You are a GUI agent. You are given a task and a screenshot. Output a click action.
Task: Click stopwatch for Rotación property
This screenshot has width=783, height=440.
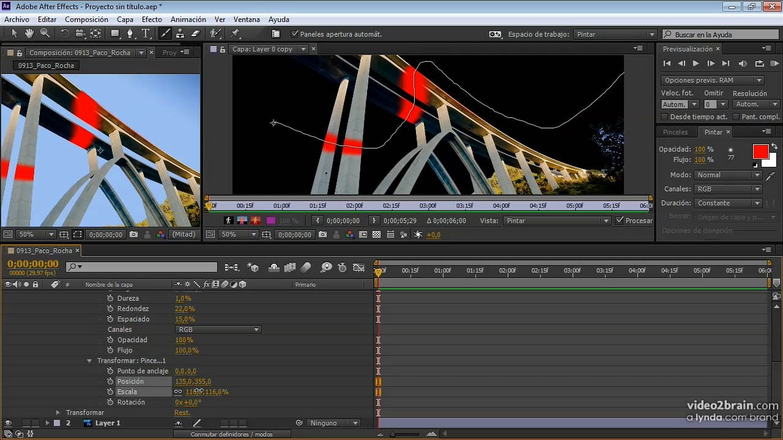(x=110, y=402)
